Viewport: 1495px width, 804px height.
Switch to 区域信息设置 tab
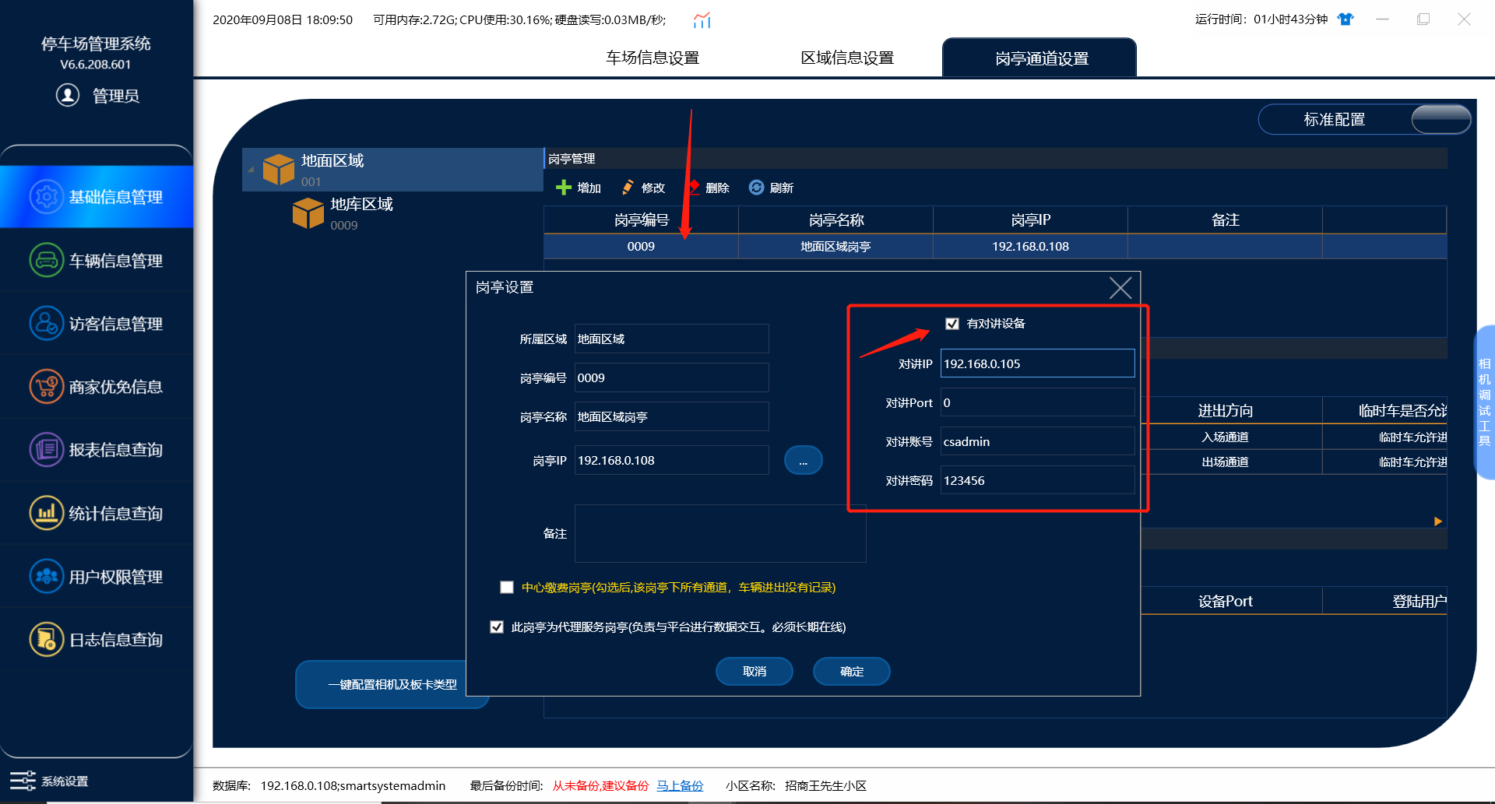pos(847,58)
